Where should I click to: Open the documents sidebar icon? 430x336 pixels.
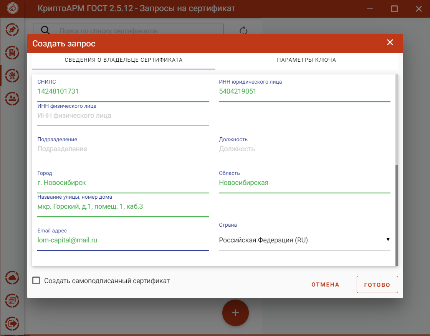(12, 53)
